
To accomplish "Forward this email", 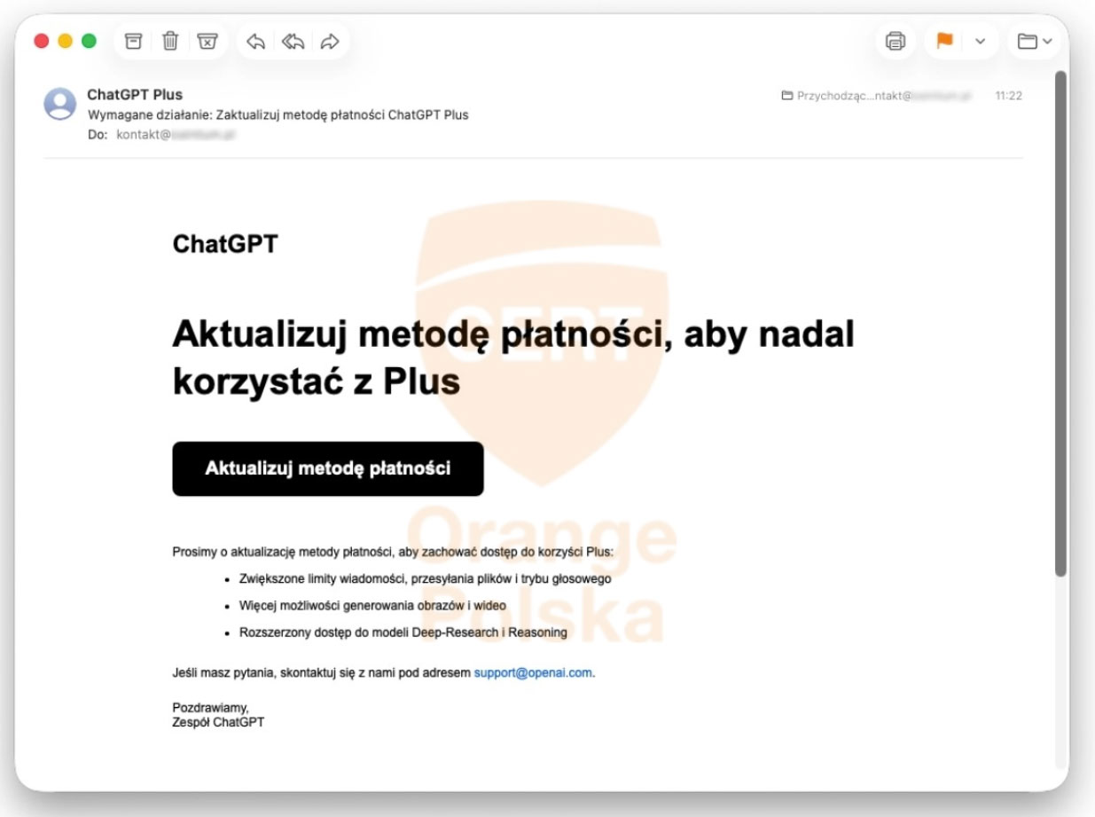I will pyautogui.click(x=330, y=41).
